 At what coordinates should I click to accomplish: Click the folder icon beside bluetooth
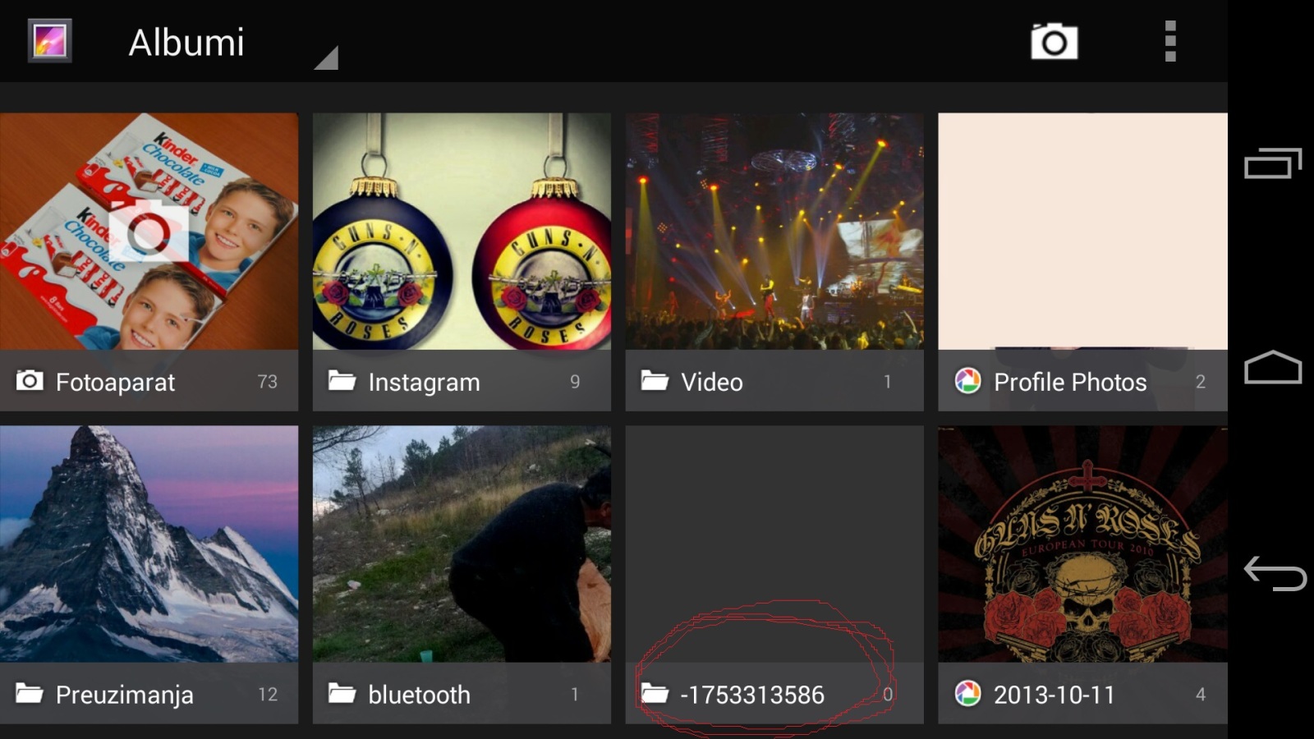coord(342,693)
